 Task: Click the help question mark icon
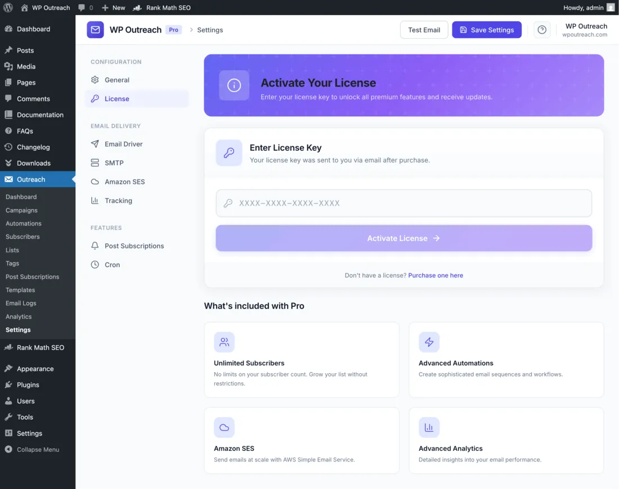pos(541,29)
